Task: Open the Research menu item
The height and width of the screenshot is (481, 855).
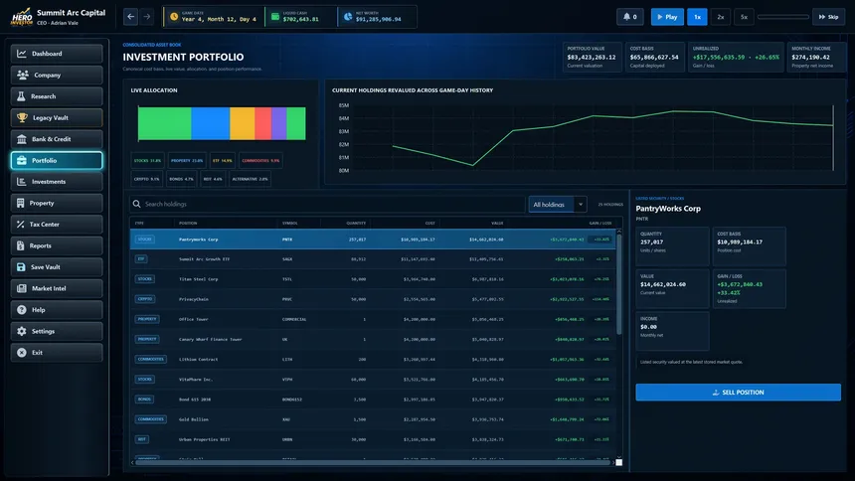Action: (x=57, y=96)
